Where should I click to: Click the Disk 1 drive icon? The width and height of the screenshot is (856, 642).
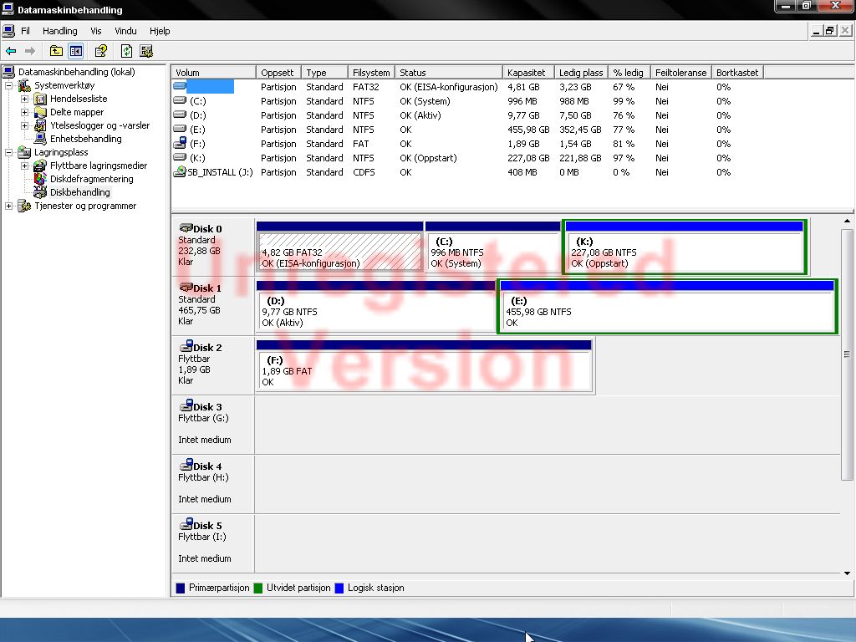pyautogui.click(x=186, y=288)
